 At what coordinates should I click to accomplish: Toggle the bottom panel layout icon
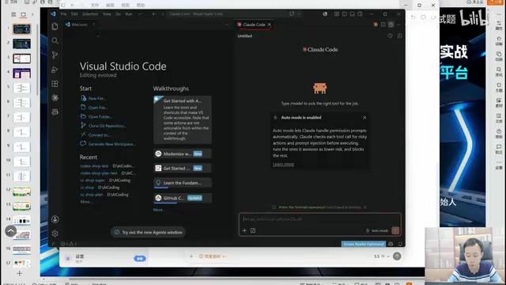tap(352, 14)
